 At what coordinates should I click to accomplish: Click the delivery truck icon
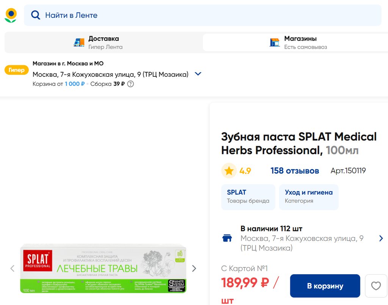[x=79, y=43]
